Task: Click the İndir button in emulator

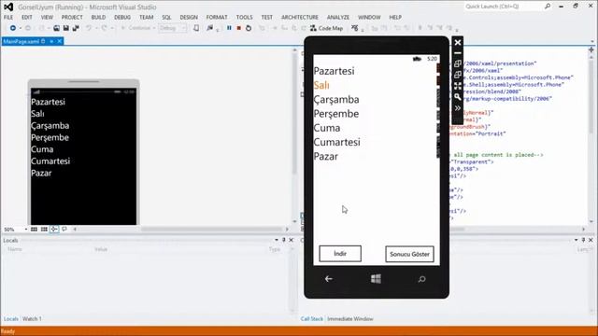Action: click(x=340, y=254)
